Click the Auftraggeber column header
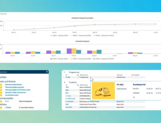161x123 pixels. pyautogui.click(x=135, y=75)
